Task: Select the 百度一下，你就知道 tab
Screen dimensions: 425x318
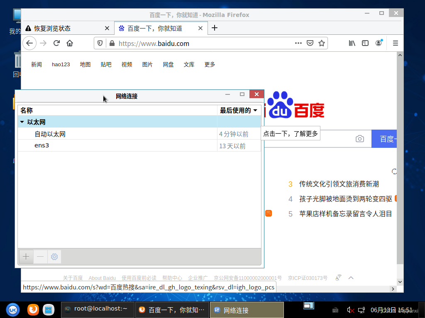Action: (x=161, y=28)
